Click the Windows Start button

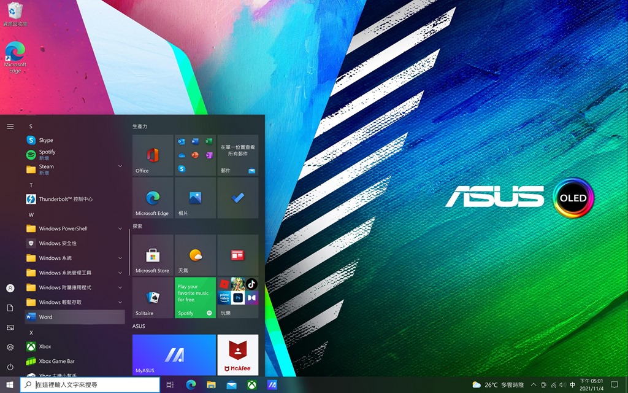(10, 384)
